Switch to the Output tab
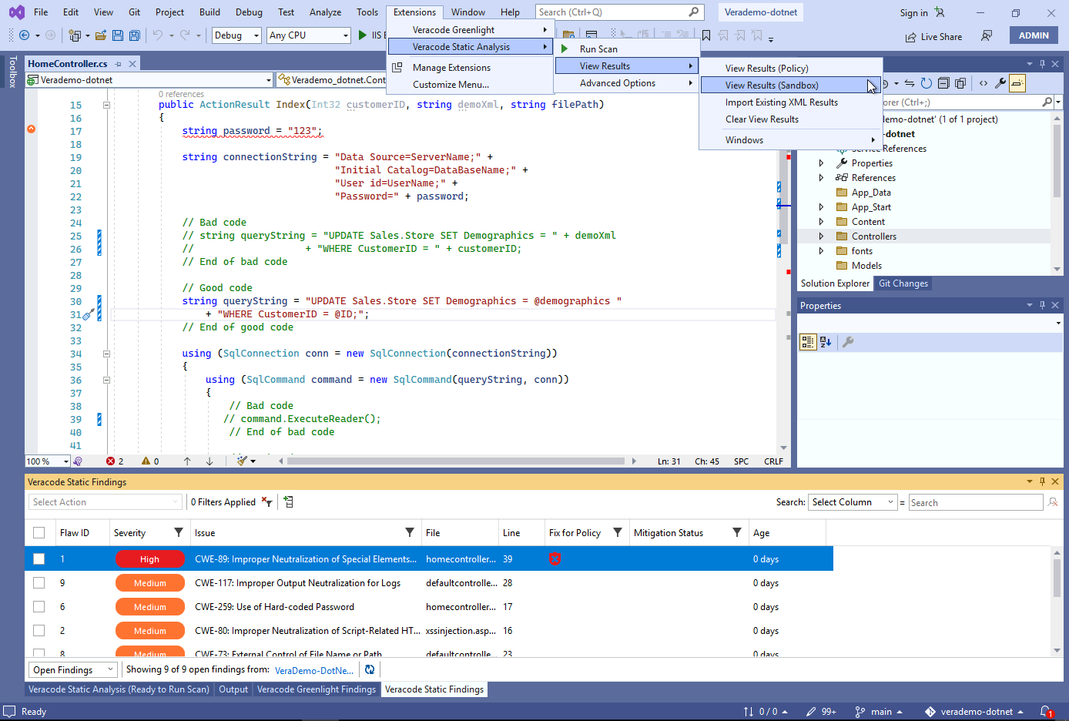Screen dimensions: 1069x721 click(233, 689)
